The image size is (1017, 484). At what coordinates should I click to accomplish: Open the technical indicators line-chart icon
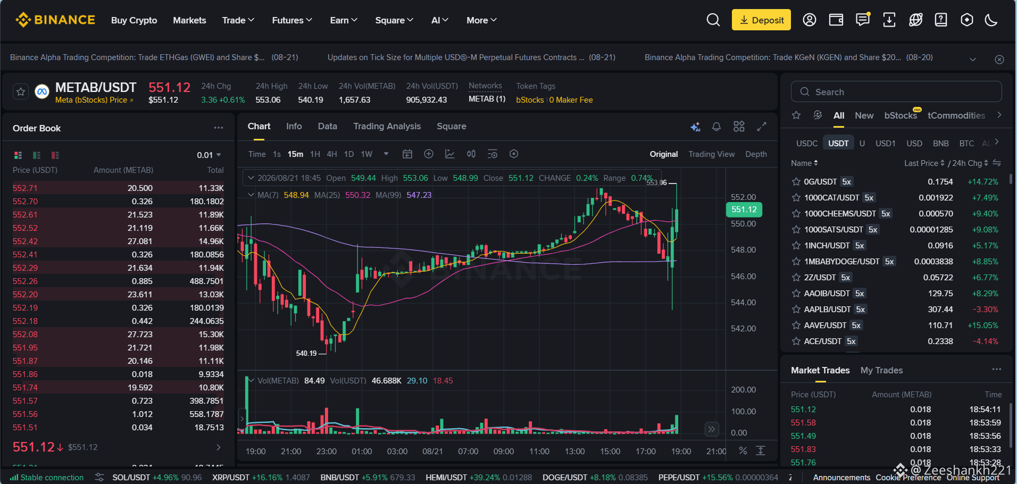450,154
